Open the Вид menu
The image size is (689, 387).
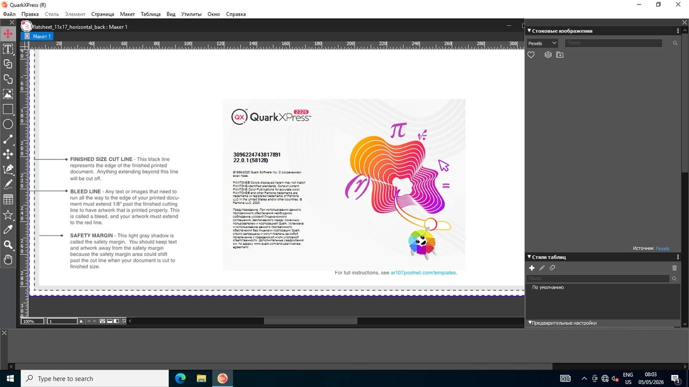coord(171,14)
